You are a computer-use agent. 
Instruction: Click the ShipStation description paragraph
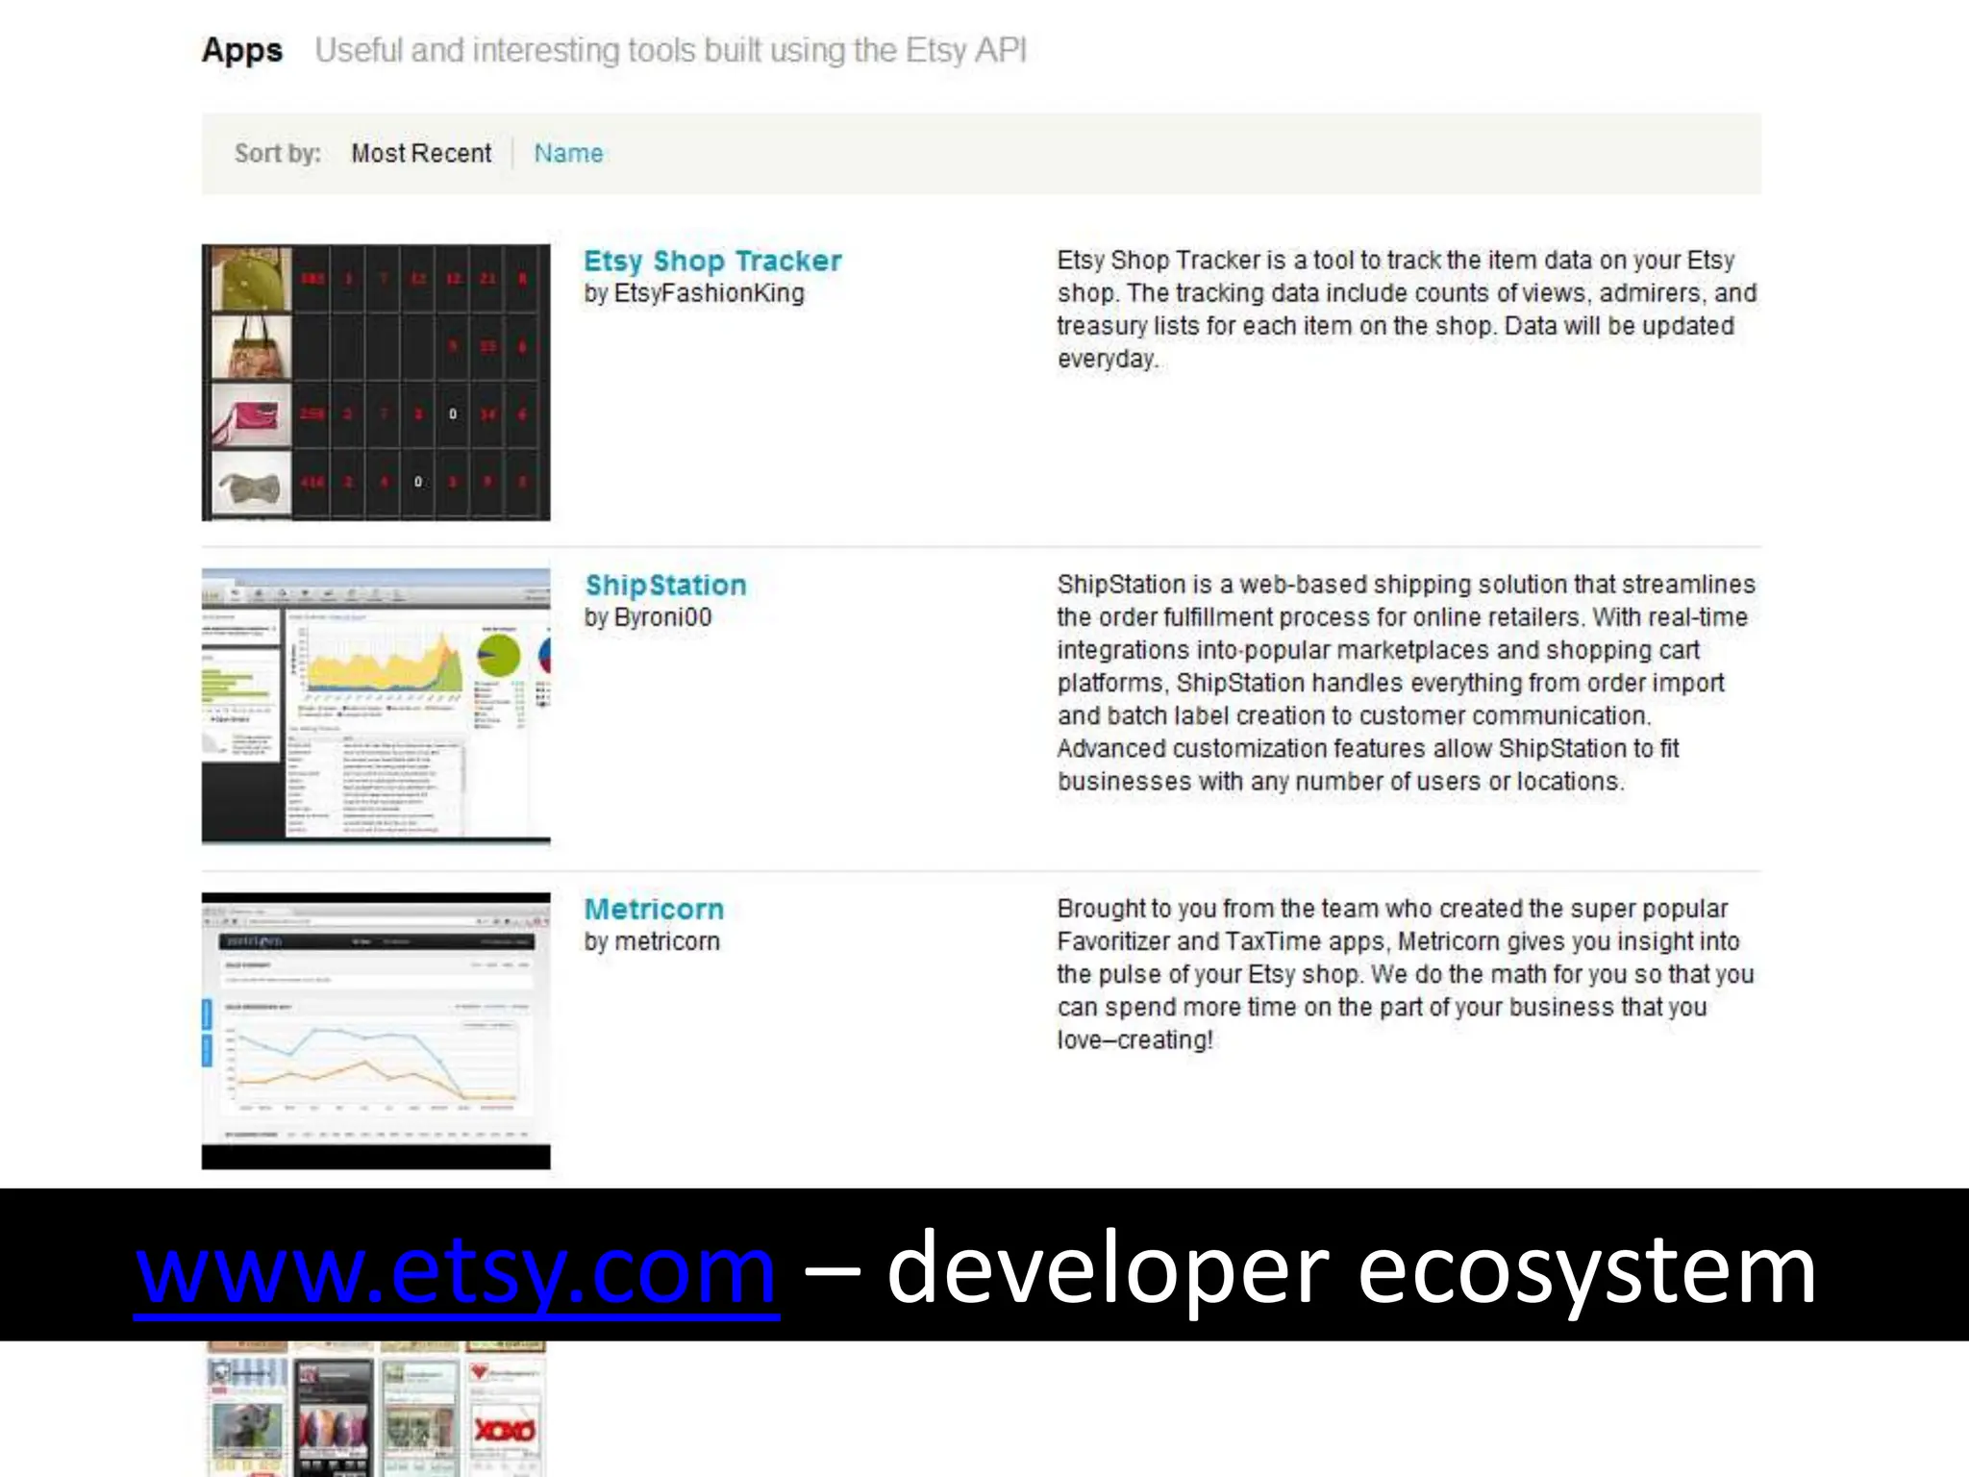tap(1407, 683)
